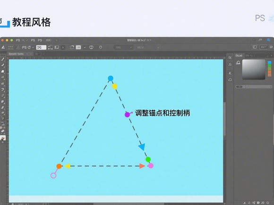Click the blue search icon at top right
Viewport: 274px width, 205px height.
269,40
